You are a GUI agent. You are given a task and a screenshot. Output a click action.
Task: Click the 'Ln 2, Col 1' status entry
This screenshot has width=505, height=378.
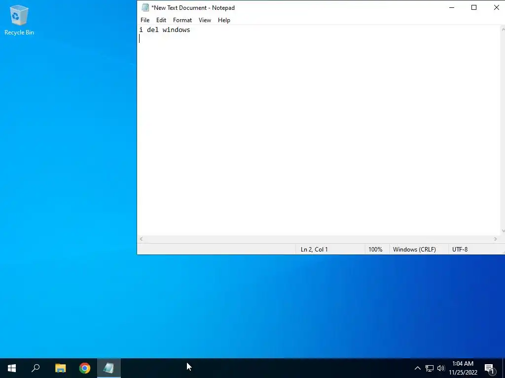point(314,250)
